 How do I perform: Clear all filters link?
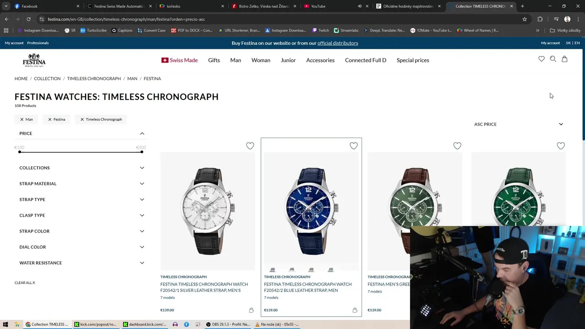(25, 283)
